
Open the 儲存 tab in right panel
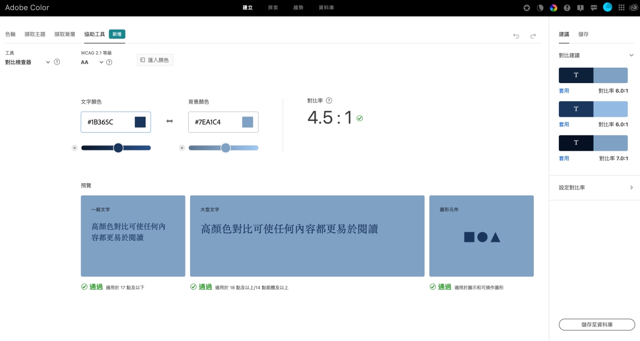(583, 34)
